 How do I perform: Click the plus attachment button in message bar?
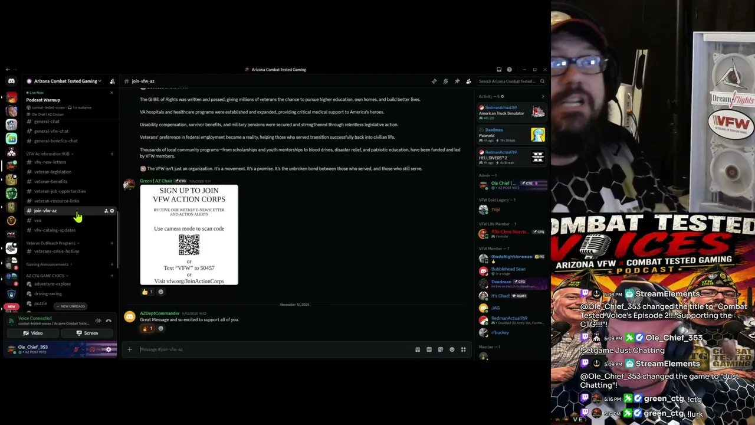click(x=130, y=349)
